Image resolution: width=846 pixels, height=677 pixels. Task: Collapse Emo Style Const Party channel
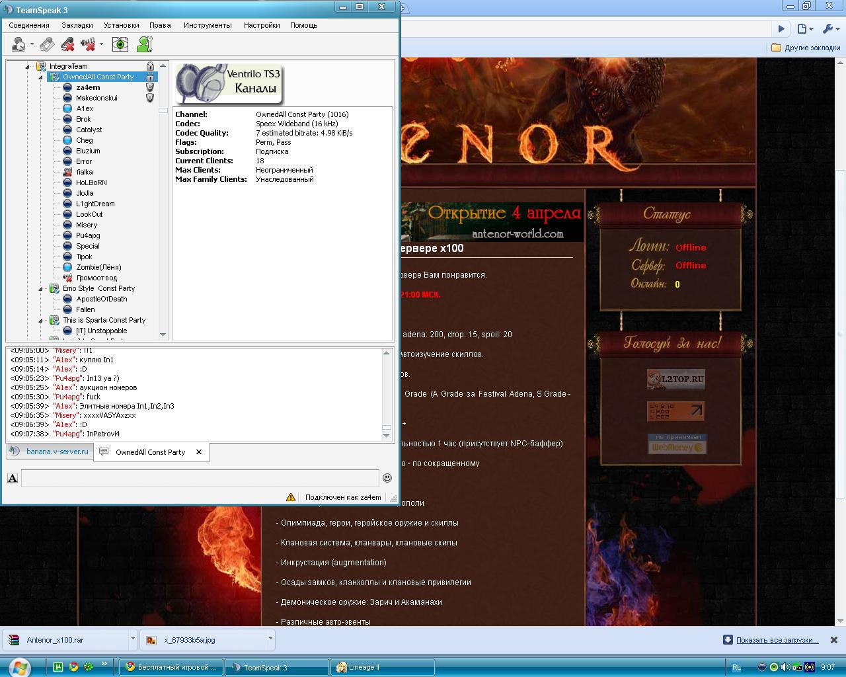pyautogui.click(x=40, y=288)
